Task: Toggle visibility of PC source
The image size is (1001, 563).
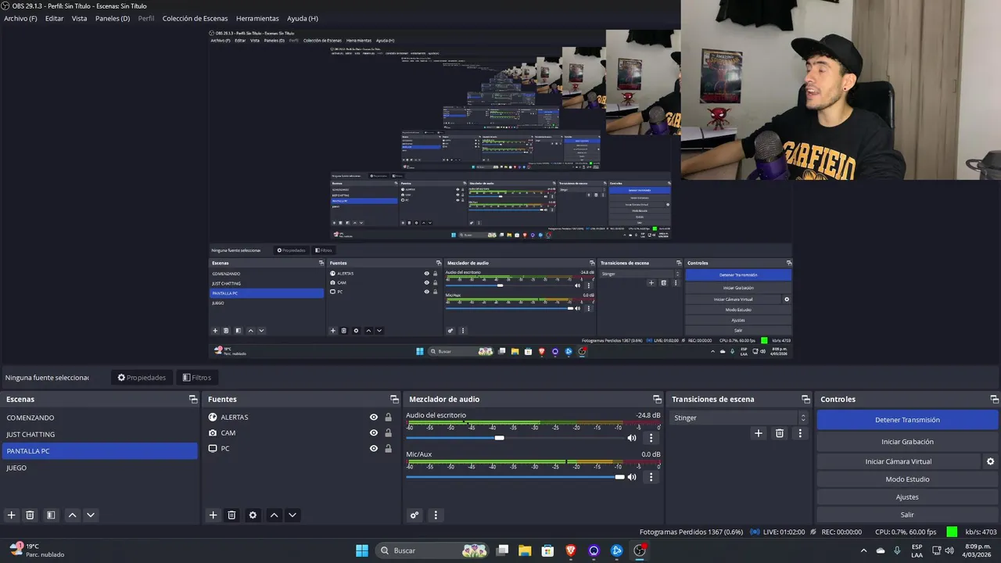Action: pyautogui.click(x=374, y=449)
